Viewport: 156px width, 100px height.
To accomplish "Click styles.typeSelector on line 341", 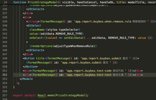I will pos(63,30).
